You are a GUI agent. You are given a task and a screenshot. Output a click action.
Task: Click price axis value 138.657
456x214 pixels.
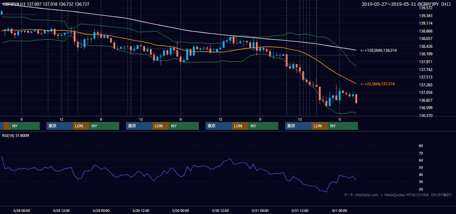(x=426, y=39)
